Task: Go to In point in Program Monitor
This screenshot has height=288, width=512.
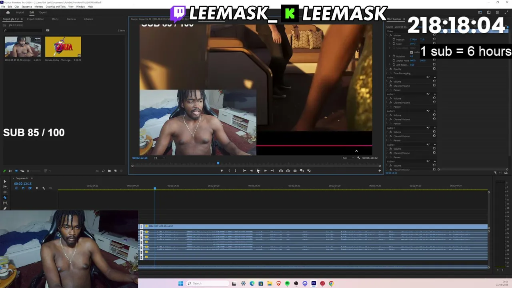Action: click(244, 171)
